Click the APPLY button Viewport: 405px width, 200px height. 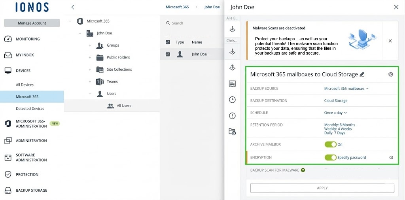point(322,188)
